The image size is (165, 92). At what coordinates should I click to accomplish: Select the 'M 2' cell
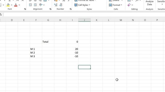coord(36,53)
